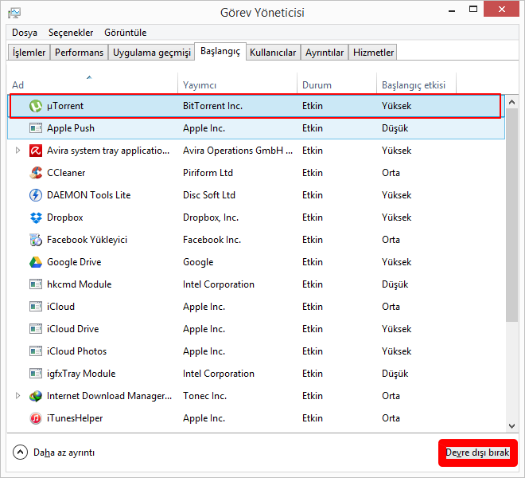Click the µTorrent icon in the list
525x478 pixels.
(x=36, y=106)
